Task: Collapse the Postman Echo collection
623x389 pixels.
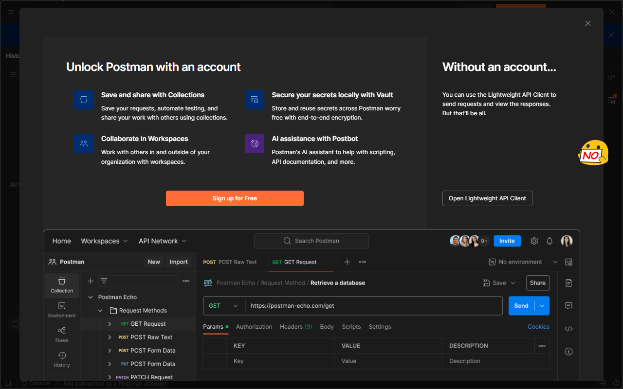Action: click(x=90, y=297)
